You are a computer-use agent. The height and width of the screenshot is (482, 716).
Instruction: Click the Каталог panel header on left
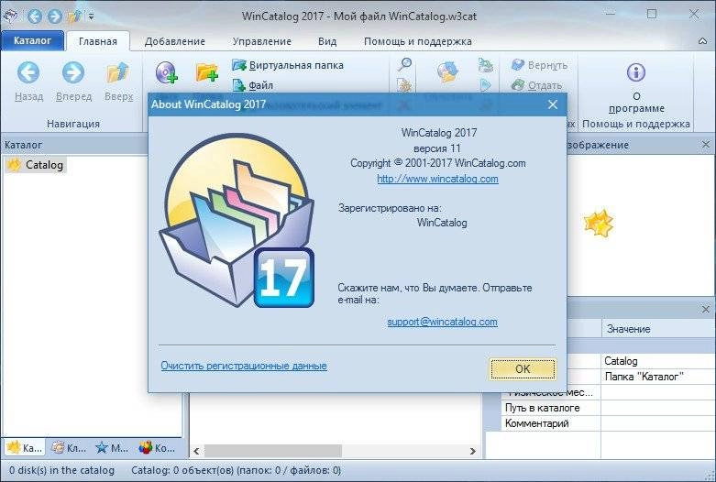pos(73,145)
